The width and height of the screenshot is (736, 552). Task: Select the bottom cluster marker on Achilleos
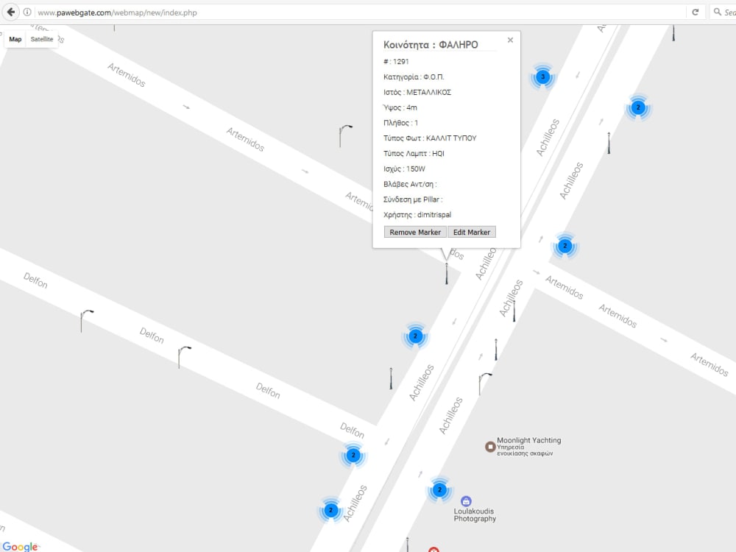(x=330, y=509)
